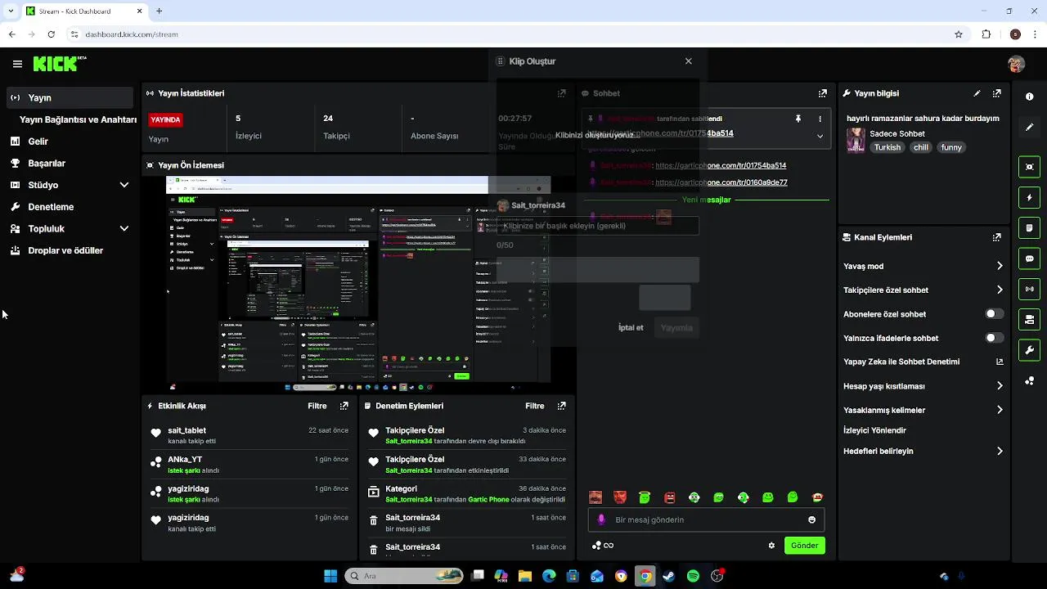
Task: Click the pin icon on pinned message
Action: [798, 119]
